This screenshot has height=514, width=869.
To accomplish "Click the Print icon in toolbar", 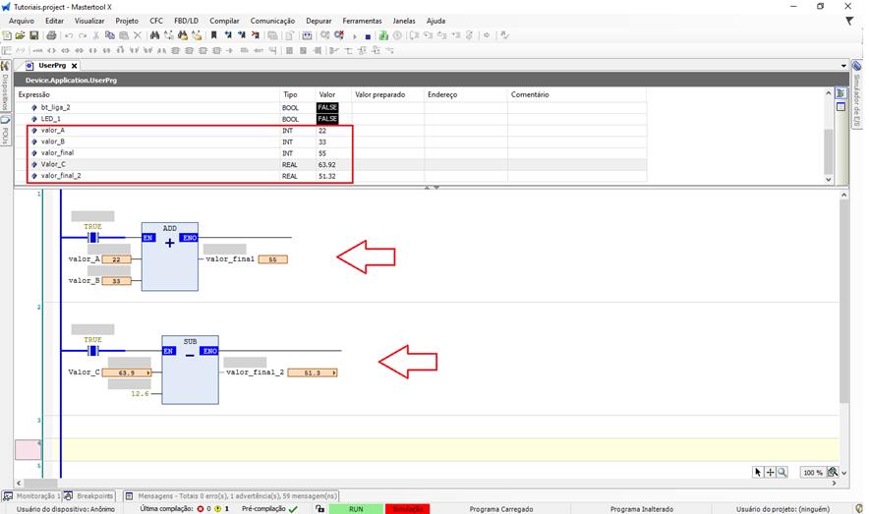I will coord(51,35).
